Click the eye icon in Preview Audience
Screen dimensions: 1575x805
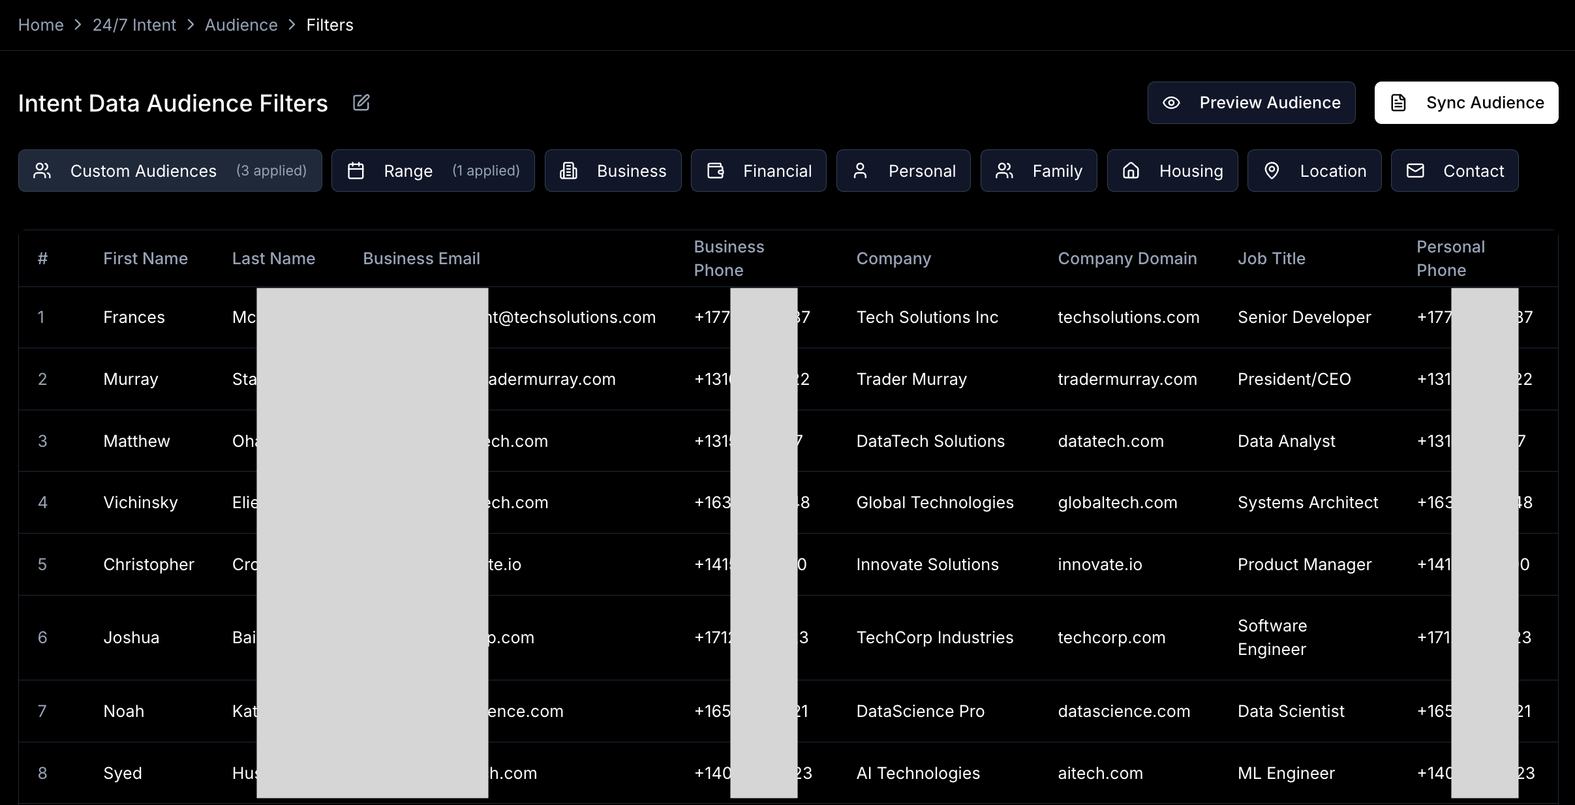1171,102
